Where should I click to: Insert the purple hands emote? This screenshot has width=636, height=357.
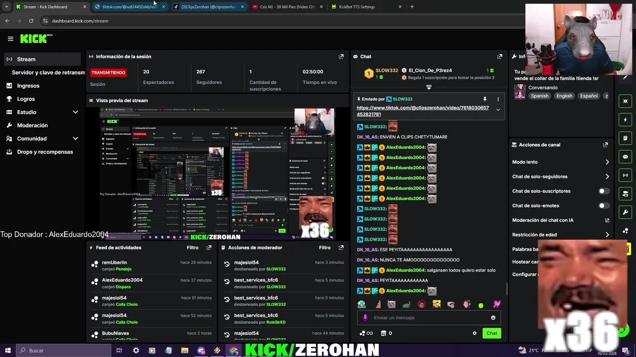click(496, 304)
